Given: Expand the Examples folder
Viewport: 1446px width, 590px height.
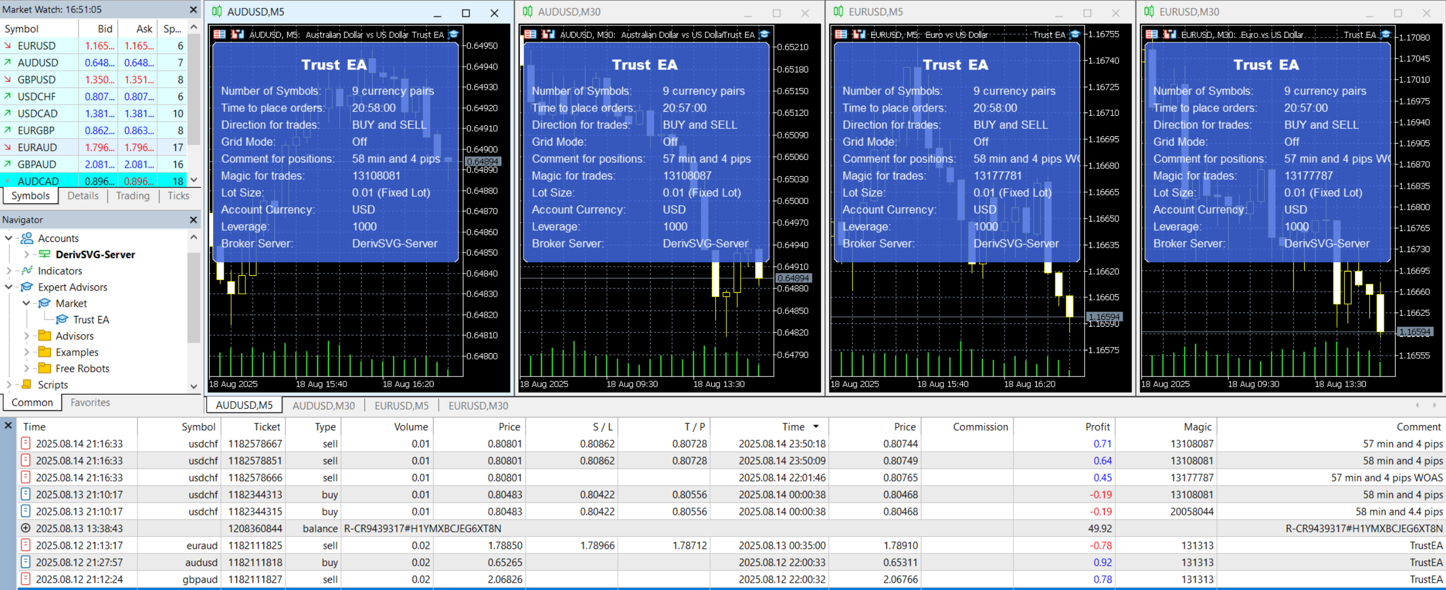Looking at the screenshot, I should click(26, 352).
